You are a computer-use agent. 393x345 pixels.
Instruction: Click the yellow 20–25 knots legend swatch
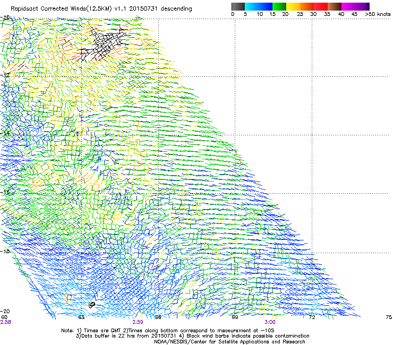point(293,6)
